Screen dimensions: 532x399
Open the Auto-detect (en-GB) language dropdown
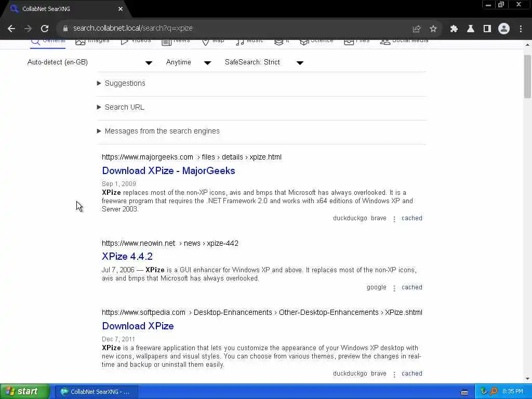(90, 62)
